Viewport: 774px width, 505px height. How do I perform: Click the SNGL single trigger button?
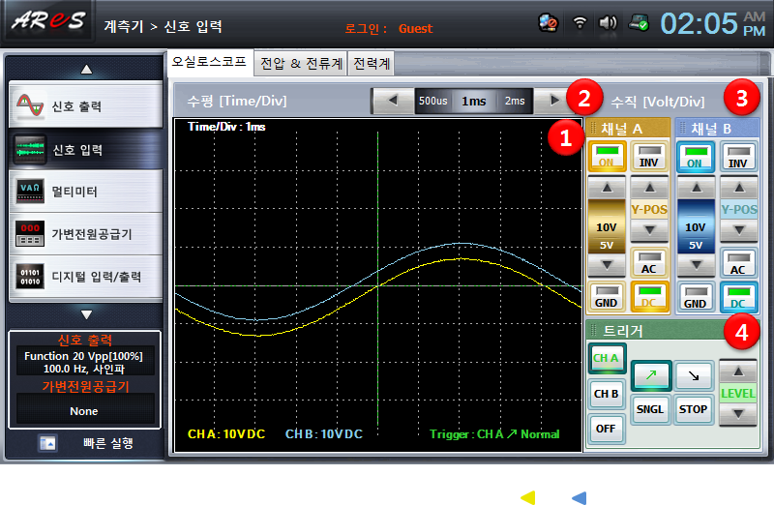[x=650, y=409]
